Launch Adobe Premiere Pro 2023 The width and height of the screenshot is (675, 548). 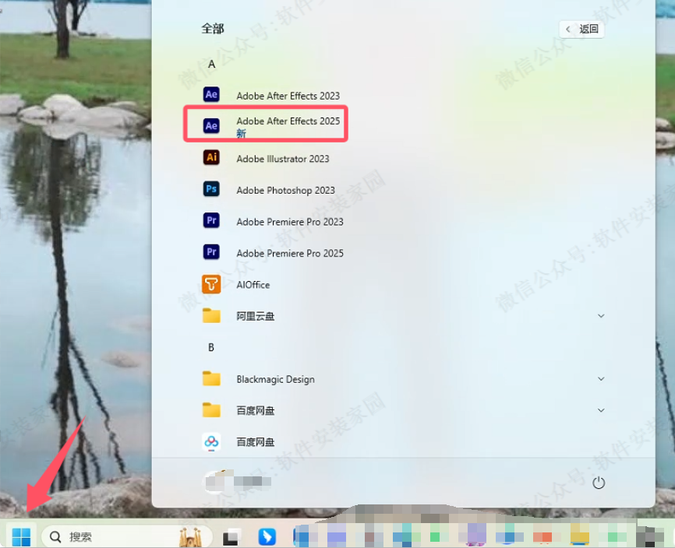(289, 221)
